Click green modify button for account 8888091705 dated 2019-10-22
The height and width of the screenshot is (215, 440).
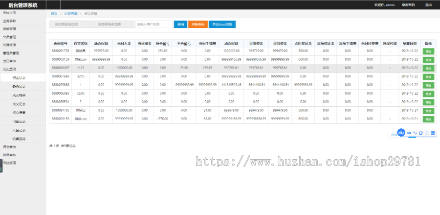pos(428,51)
